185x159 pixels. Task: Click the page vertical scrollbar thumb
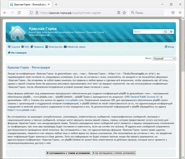(183, 46)
